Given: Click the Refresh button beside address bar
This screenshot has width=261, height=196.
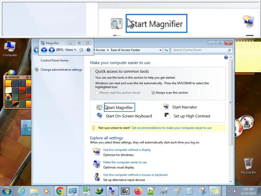Looking at the screenshot, I should pos(166,50).
